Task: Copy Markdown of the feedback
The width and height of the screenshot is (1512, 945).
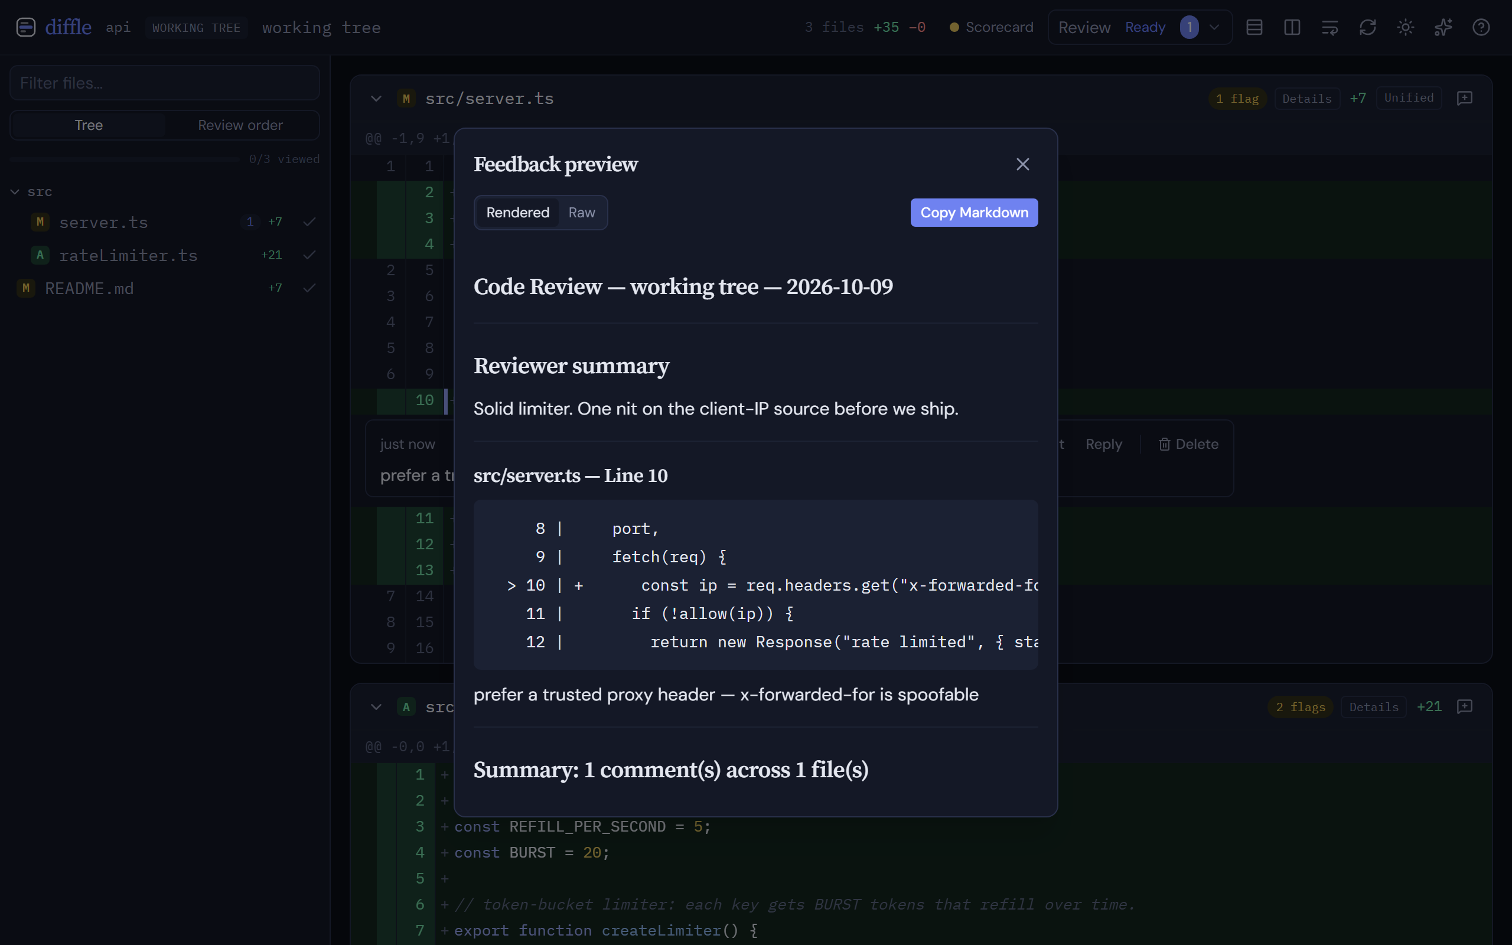Action: (973, 213)
